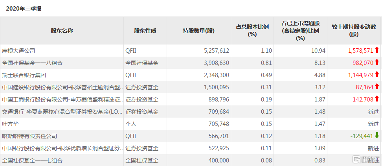Screen dimensions: 382x166
Task: Click red up arrow beside 1,144,979
Action: 377,75
